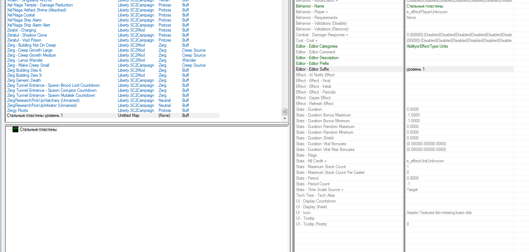
Task: Expand the 'Cost - Cost +' field
Action: pyautogui.click(x=307, y=41)
